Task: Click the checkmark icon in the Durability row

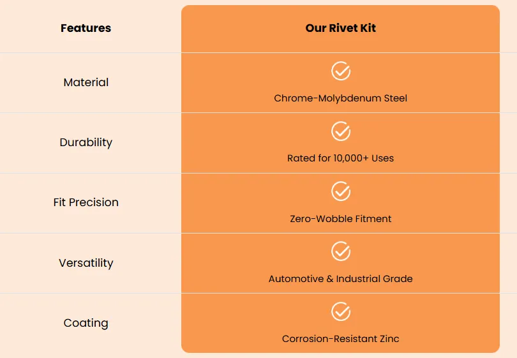Action: click(x=341, y=131)
